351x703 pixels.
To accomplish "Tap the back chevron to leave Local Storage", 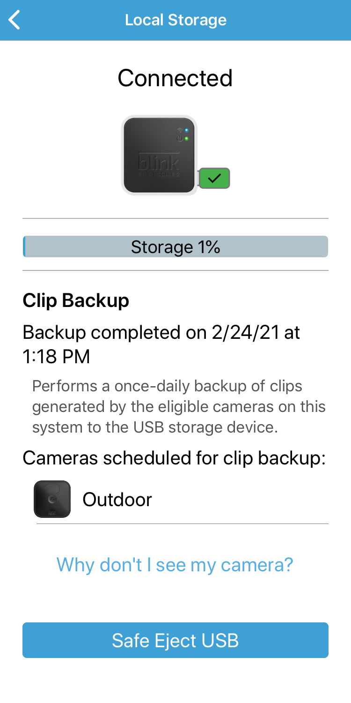I will [x=14, y=20].
